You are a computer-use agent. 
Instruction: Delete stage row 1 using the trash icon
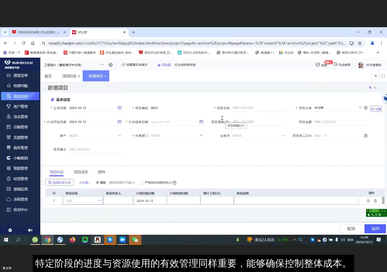[375, 201]
